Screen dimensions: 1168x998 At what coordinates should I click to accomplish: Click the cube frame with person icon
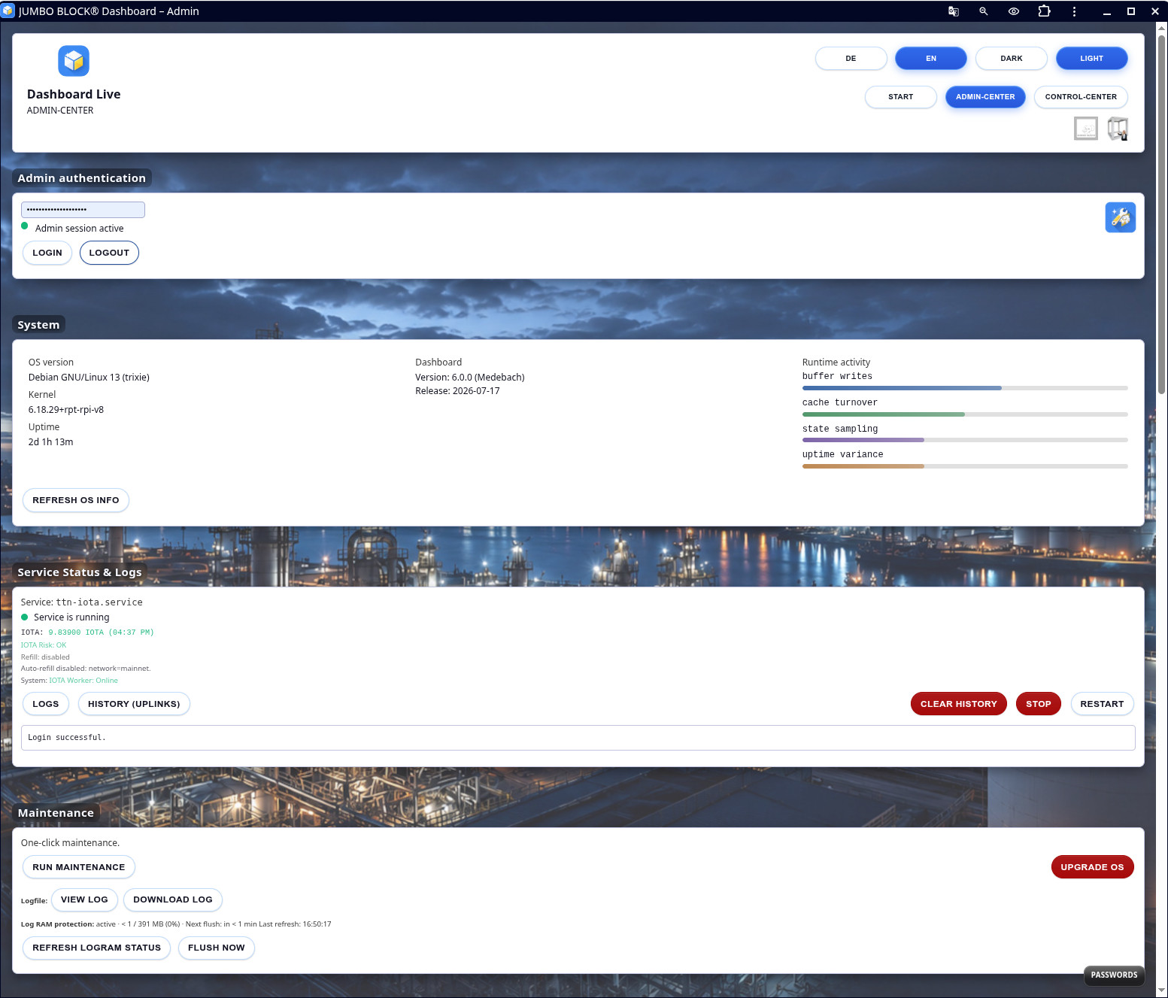click(1118, 129)
